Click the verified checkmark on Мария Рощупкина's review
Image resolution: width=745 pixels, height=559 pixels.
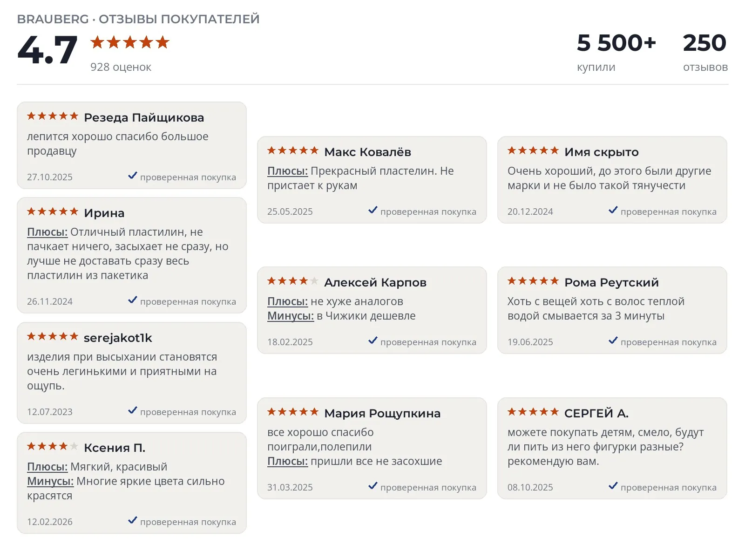tap(373, 486)
